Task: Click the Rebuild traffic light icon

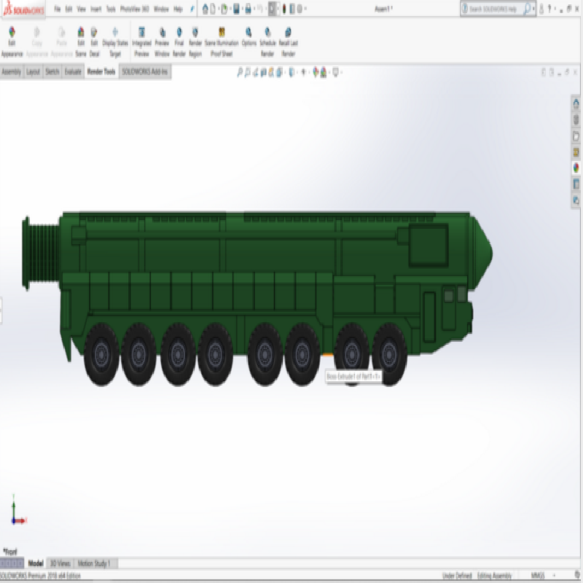Action: 284,9
